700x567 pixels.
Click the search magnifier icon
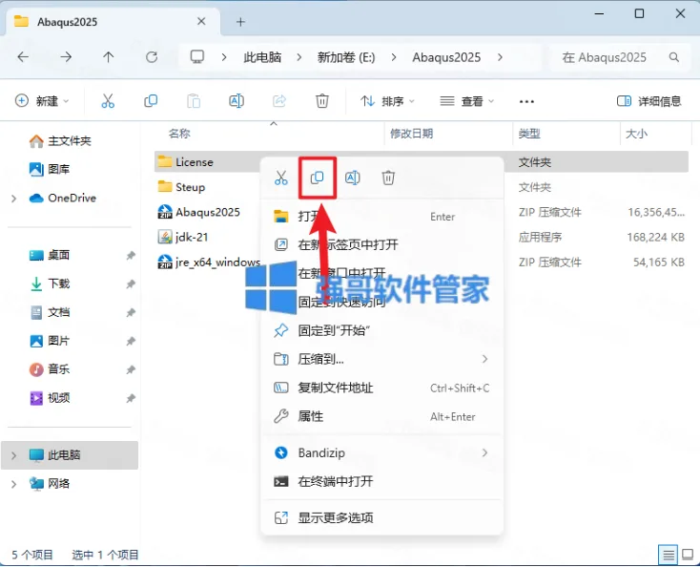pyautogui.click(x=674, y=57)
